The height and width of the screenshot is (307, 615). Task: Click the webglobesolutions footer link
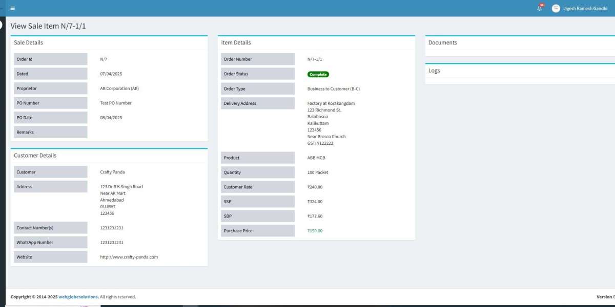(x=78, y=297)
